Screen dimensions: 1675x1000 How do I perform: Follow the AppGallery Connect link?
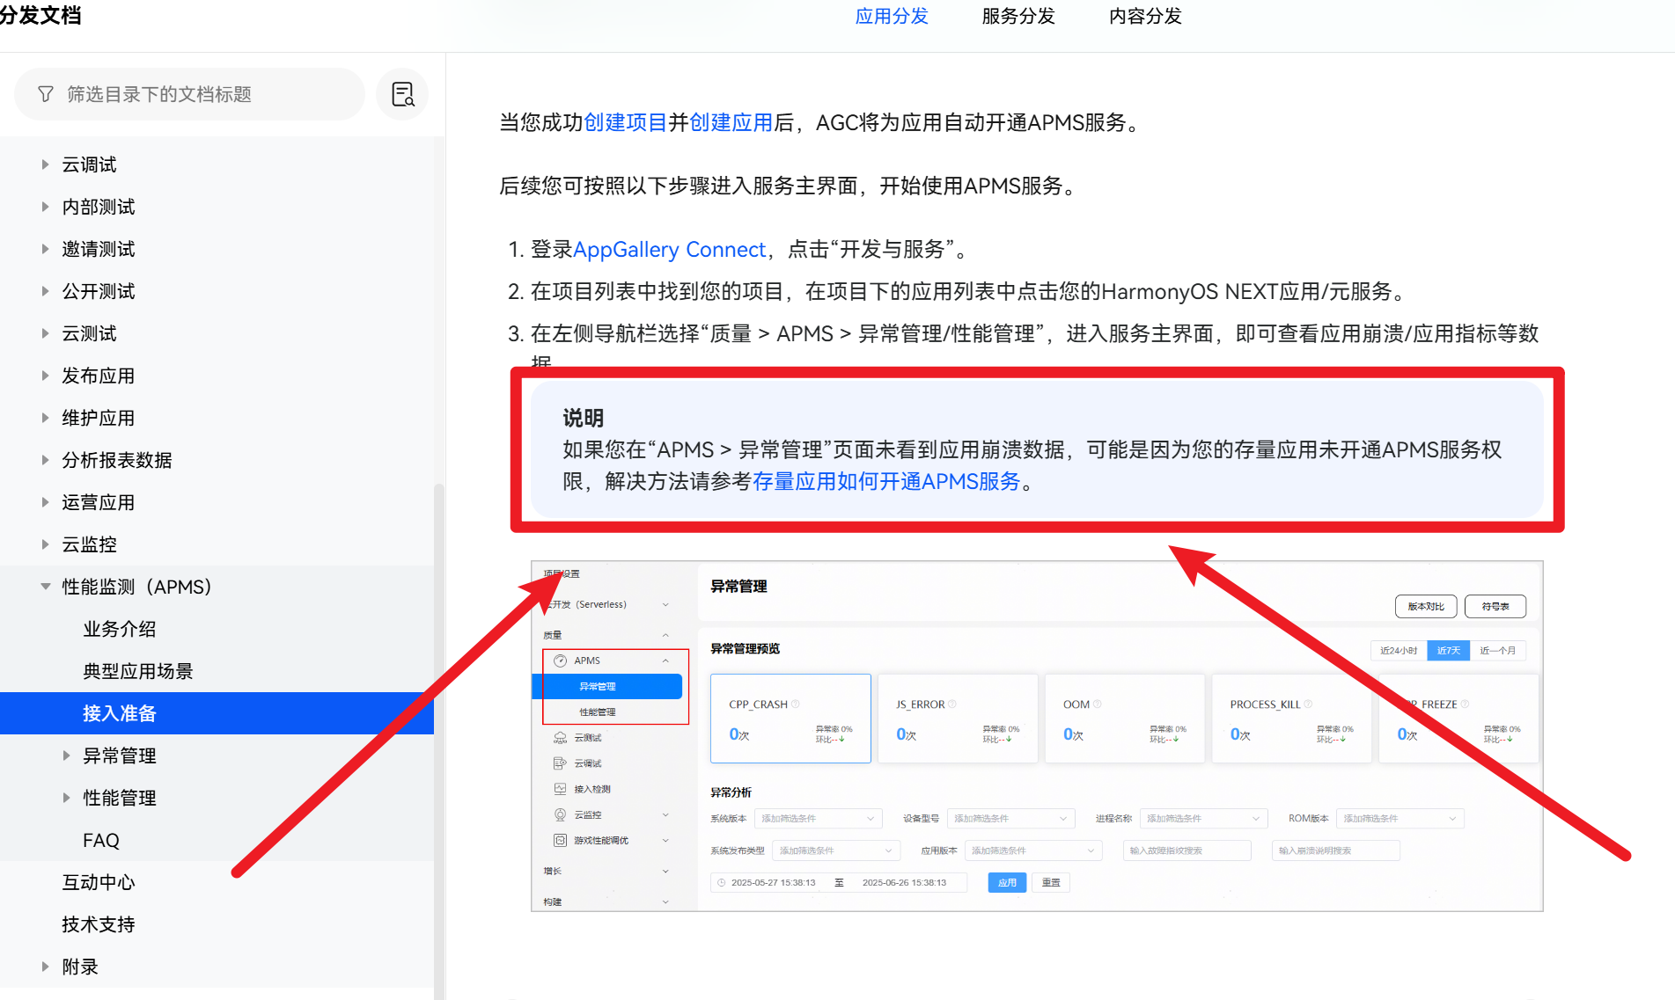669,250
